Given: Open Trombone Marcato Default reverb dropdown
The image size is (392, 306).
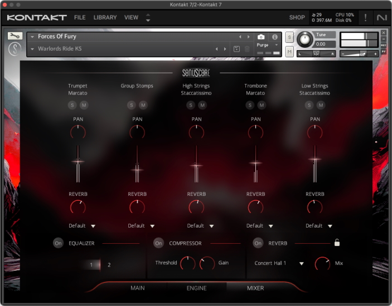Looking at the screenshot, I should coord(260,226).
